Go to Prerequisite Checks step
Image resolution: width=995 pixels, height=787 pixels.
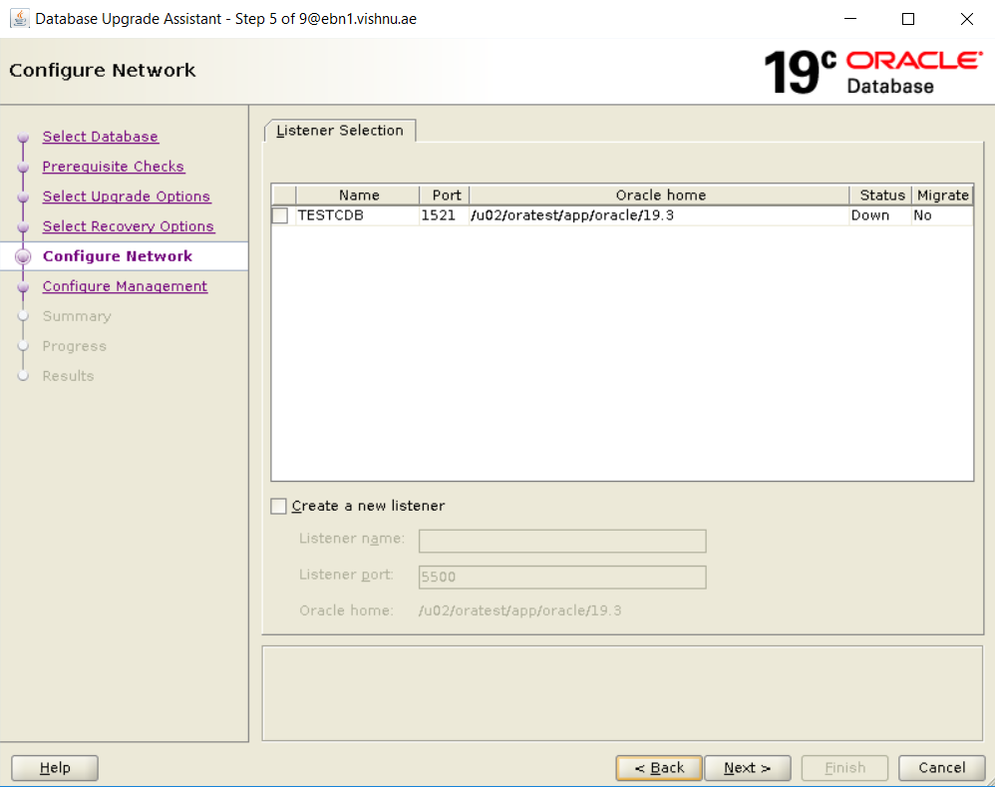click(113, 167)
